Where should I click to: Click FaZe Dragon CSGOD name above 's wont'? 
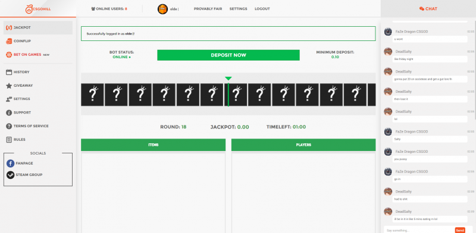click(x=412, y=32)
